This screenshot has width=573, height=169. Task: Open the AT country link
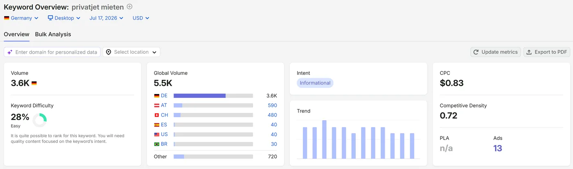[164, 105]
